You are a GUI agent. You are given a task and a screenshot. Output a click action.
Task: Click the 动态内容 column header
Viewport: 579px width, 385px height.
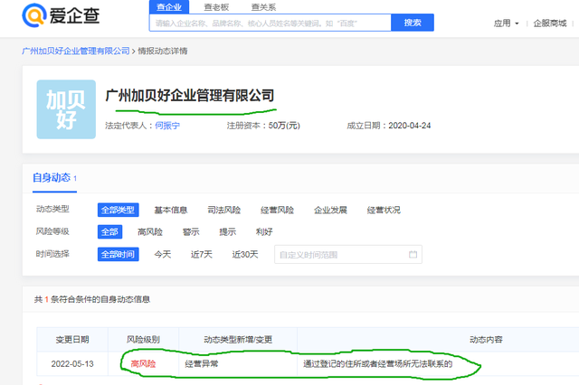click(x=486, y=340)
